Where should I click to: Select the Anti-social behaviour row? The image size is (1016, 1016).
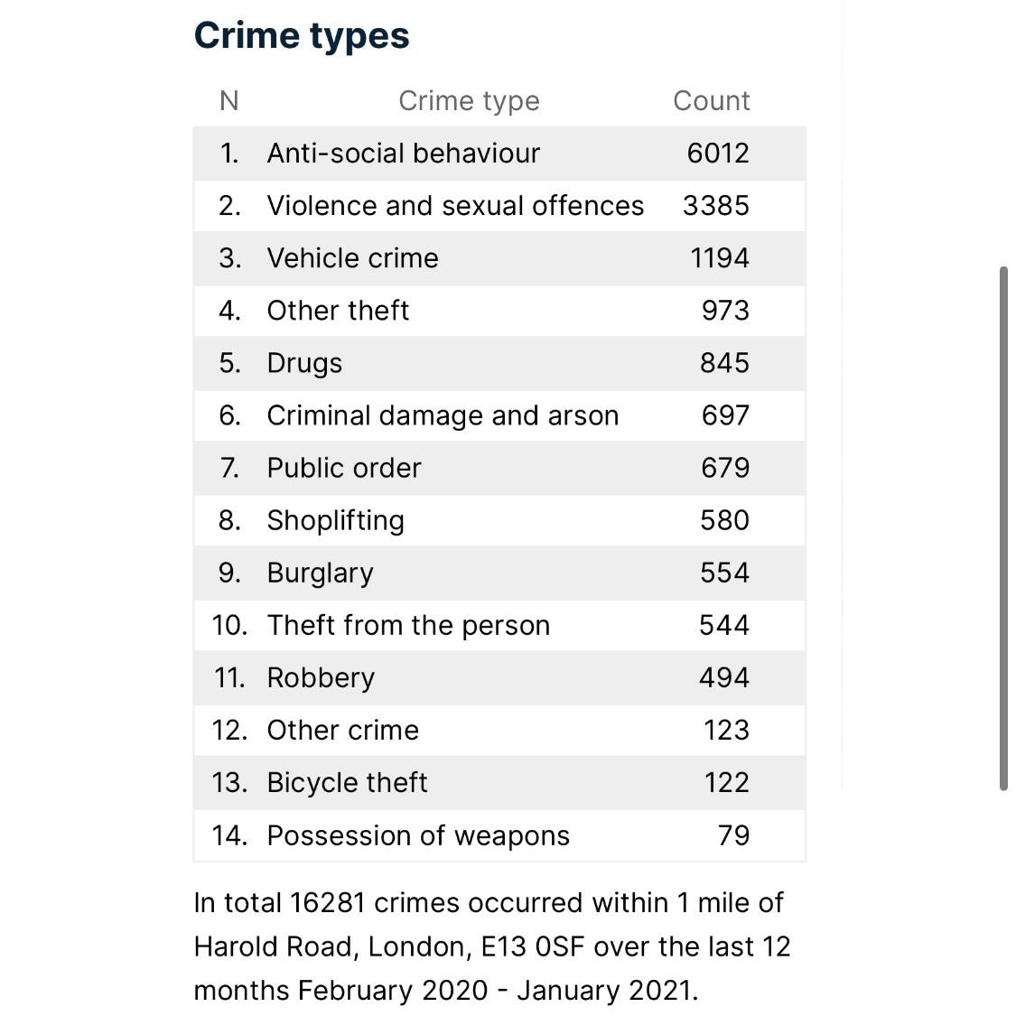[404, 153]
